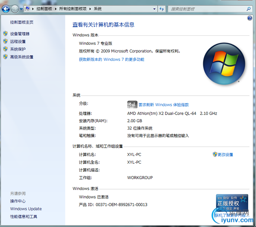This screenshot has width=256, height=227.
Task: Select 控制面板 in the address breadcrumb
Action: click(x=44, y=9)
